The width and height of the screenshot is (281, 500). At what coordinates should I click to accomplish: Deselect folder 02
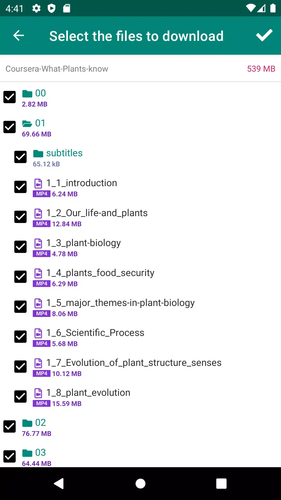click(x=10, y=427)
